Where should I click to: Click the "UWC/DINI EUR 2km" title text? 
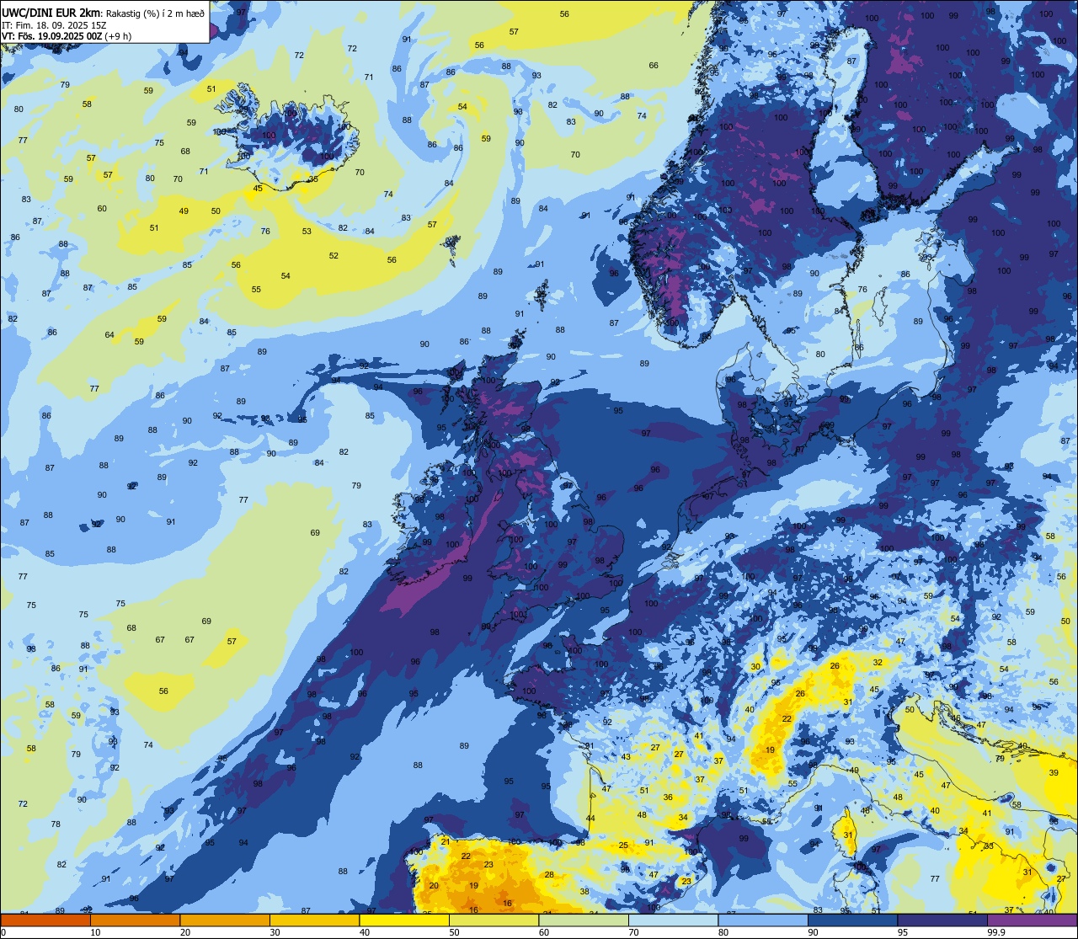click(x=51, y=12)
